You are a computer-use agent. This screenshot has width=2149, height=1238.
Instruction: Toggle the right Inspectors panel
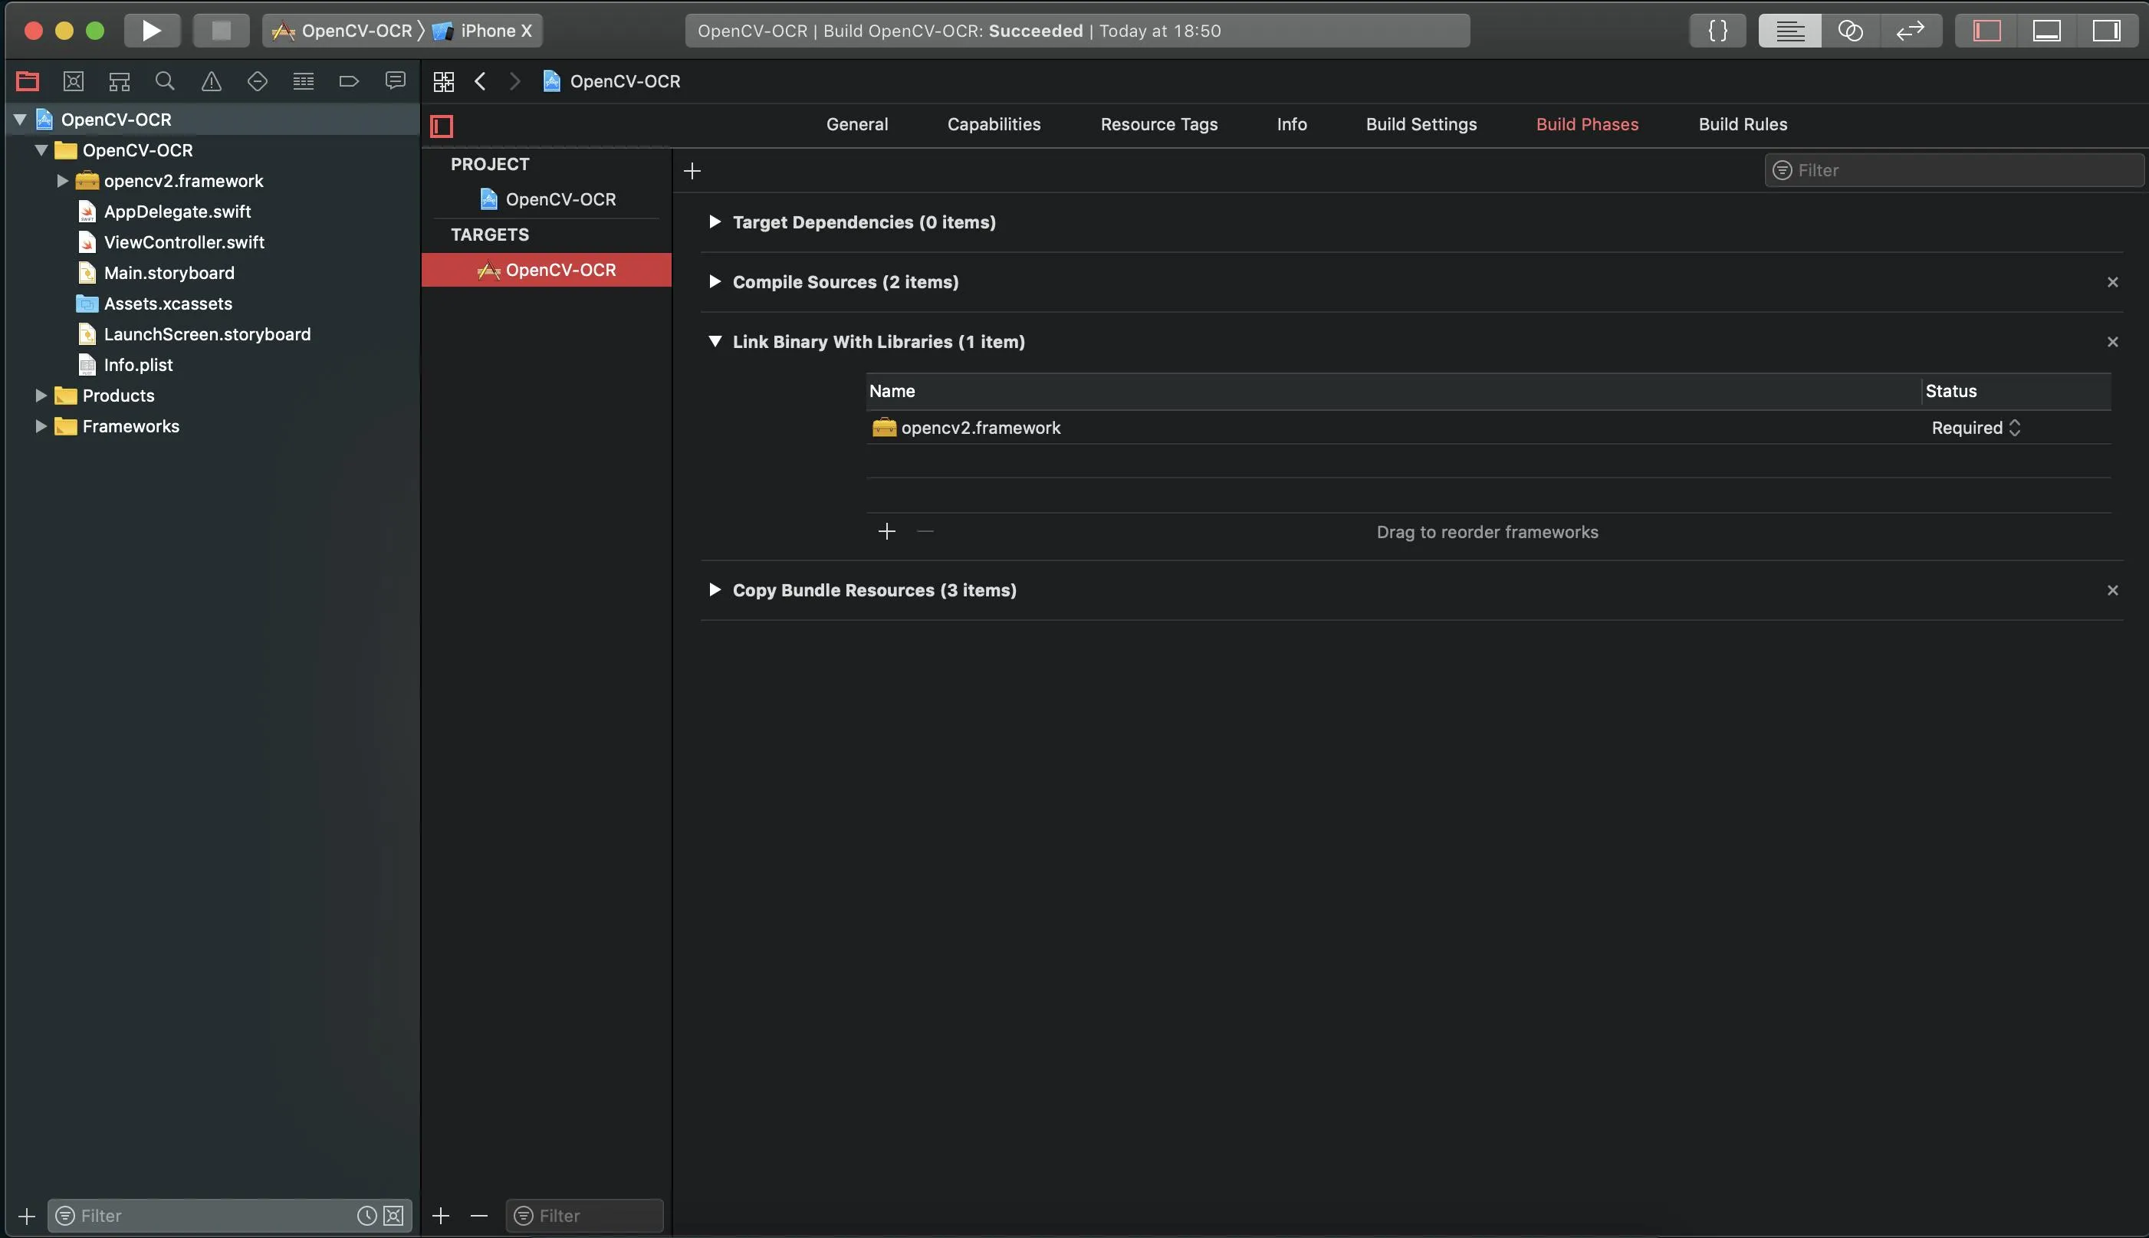tap(2105, 31)
